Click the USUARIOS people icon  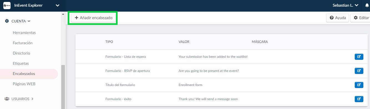(x=7, y=99)
